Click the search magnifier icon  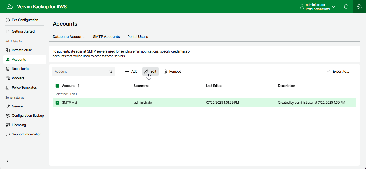point(111,71)
